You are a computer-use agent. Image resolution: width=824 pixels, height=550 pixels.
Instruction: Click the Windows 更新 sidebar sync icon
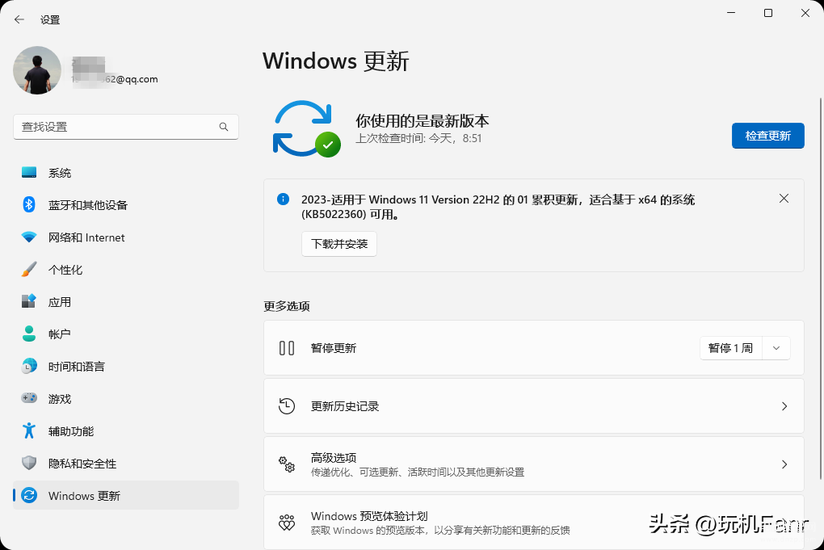[x=29, y=495]
